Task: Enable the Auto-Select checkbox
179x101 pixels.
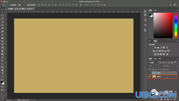Action: 9,5
